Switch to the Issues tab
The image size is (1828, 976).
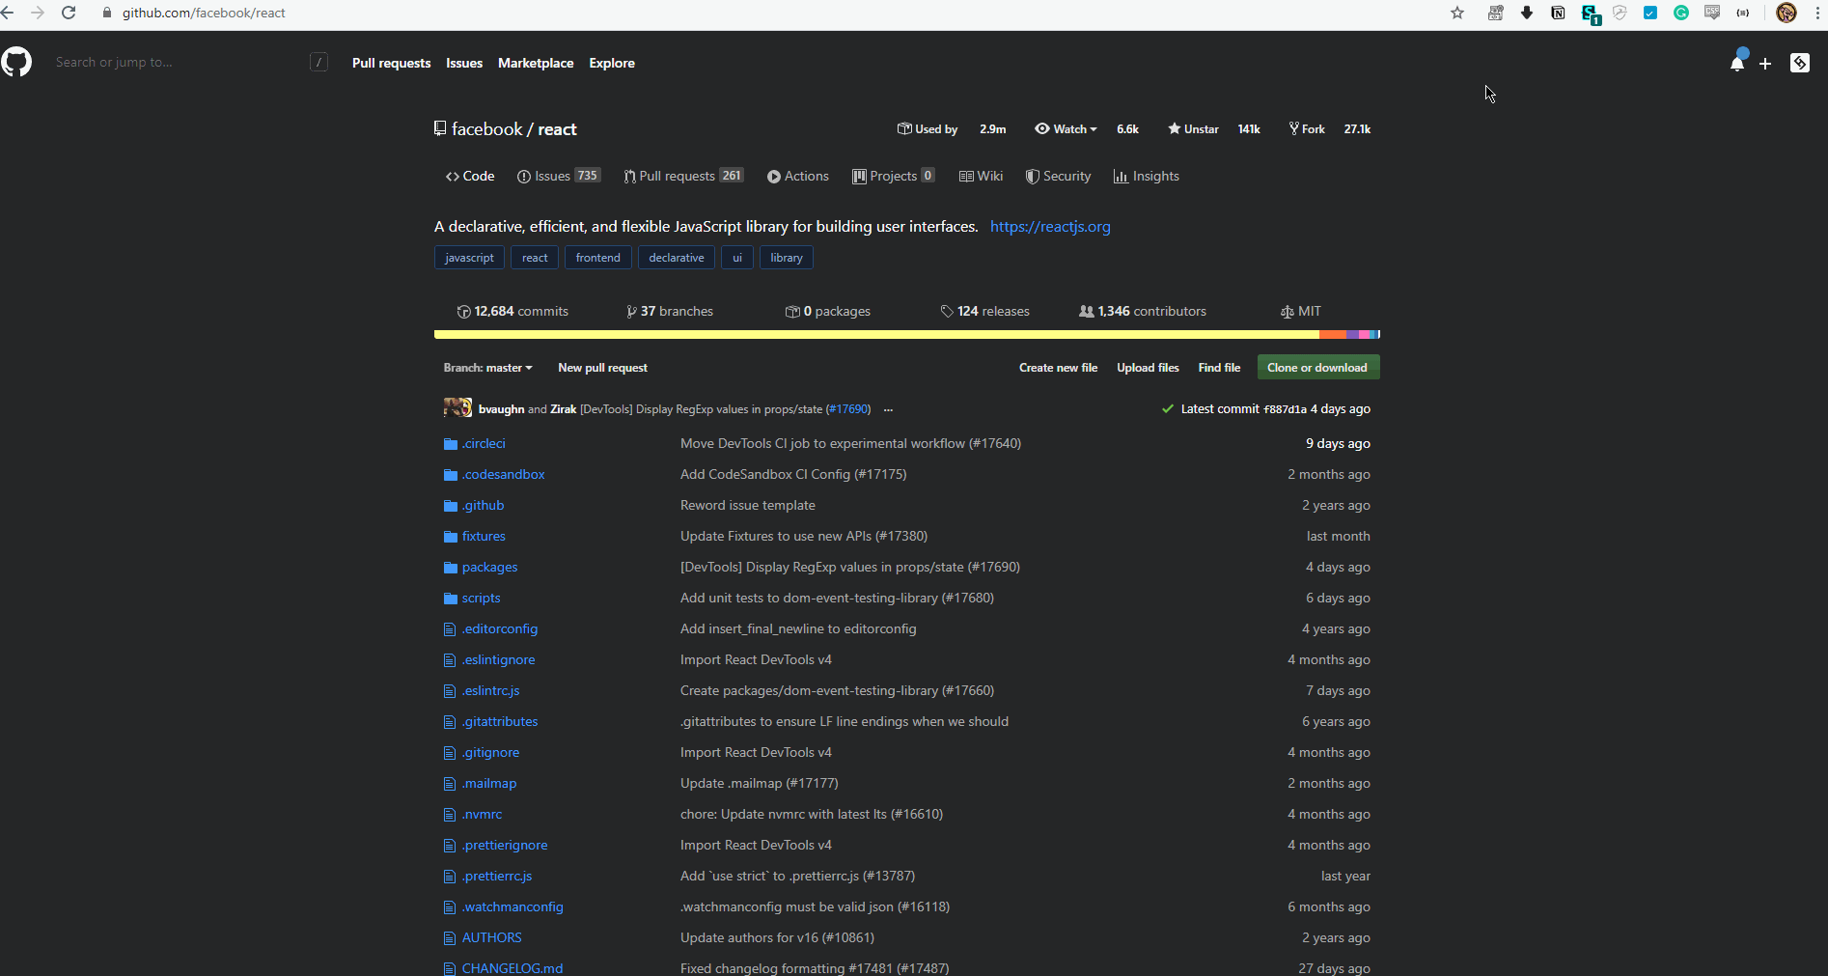[559, 177]
